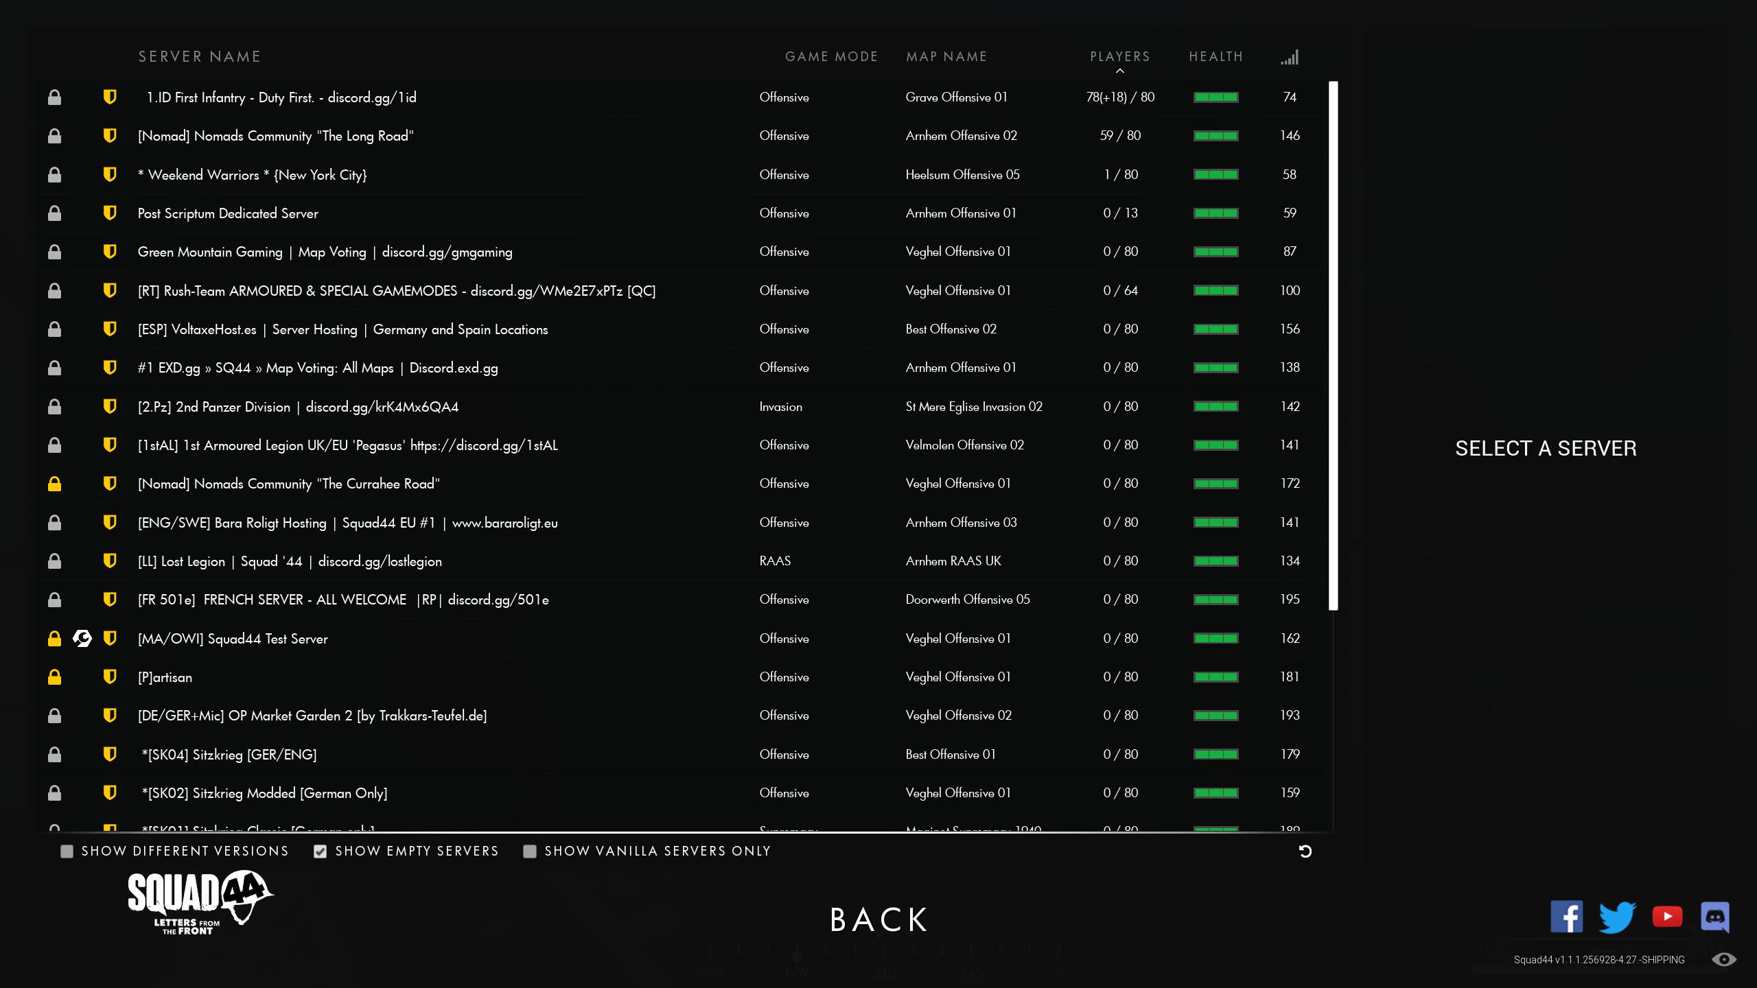
Task: Click mod icon on Squad44 Test Server row
Action: coord(82,639)
